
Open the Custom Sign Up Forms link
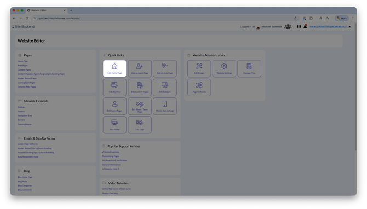pyautogui.click(x=27, y=144)
